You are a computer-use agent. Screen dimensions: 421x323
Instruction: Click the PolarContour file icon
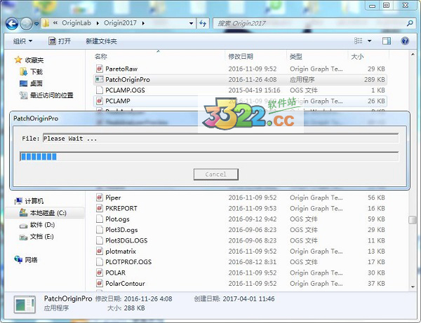100,283
